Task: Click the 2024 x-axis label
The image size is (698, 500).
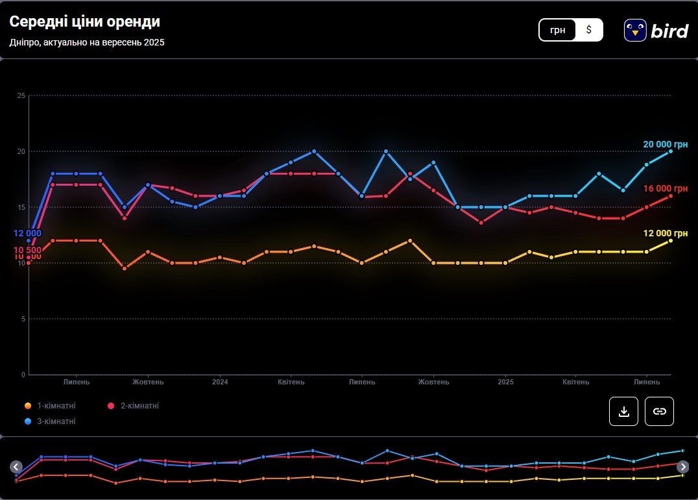Action: (x=220, y=382)
